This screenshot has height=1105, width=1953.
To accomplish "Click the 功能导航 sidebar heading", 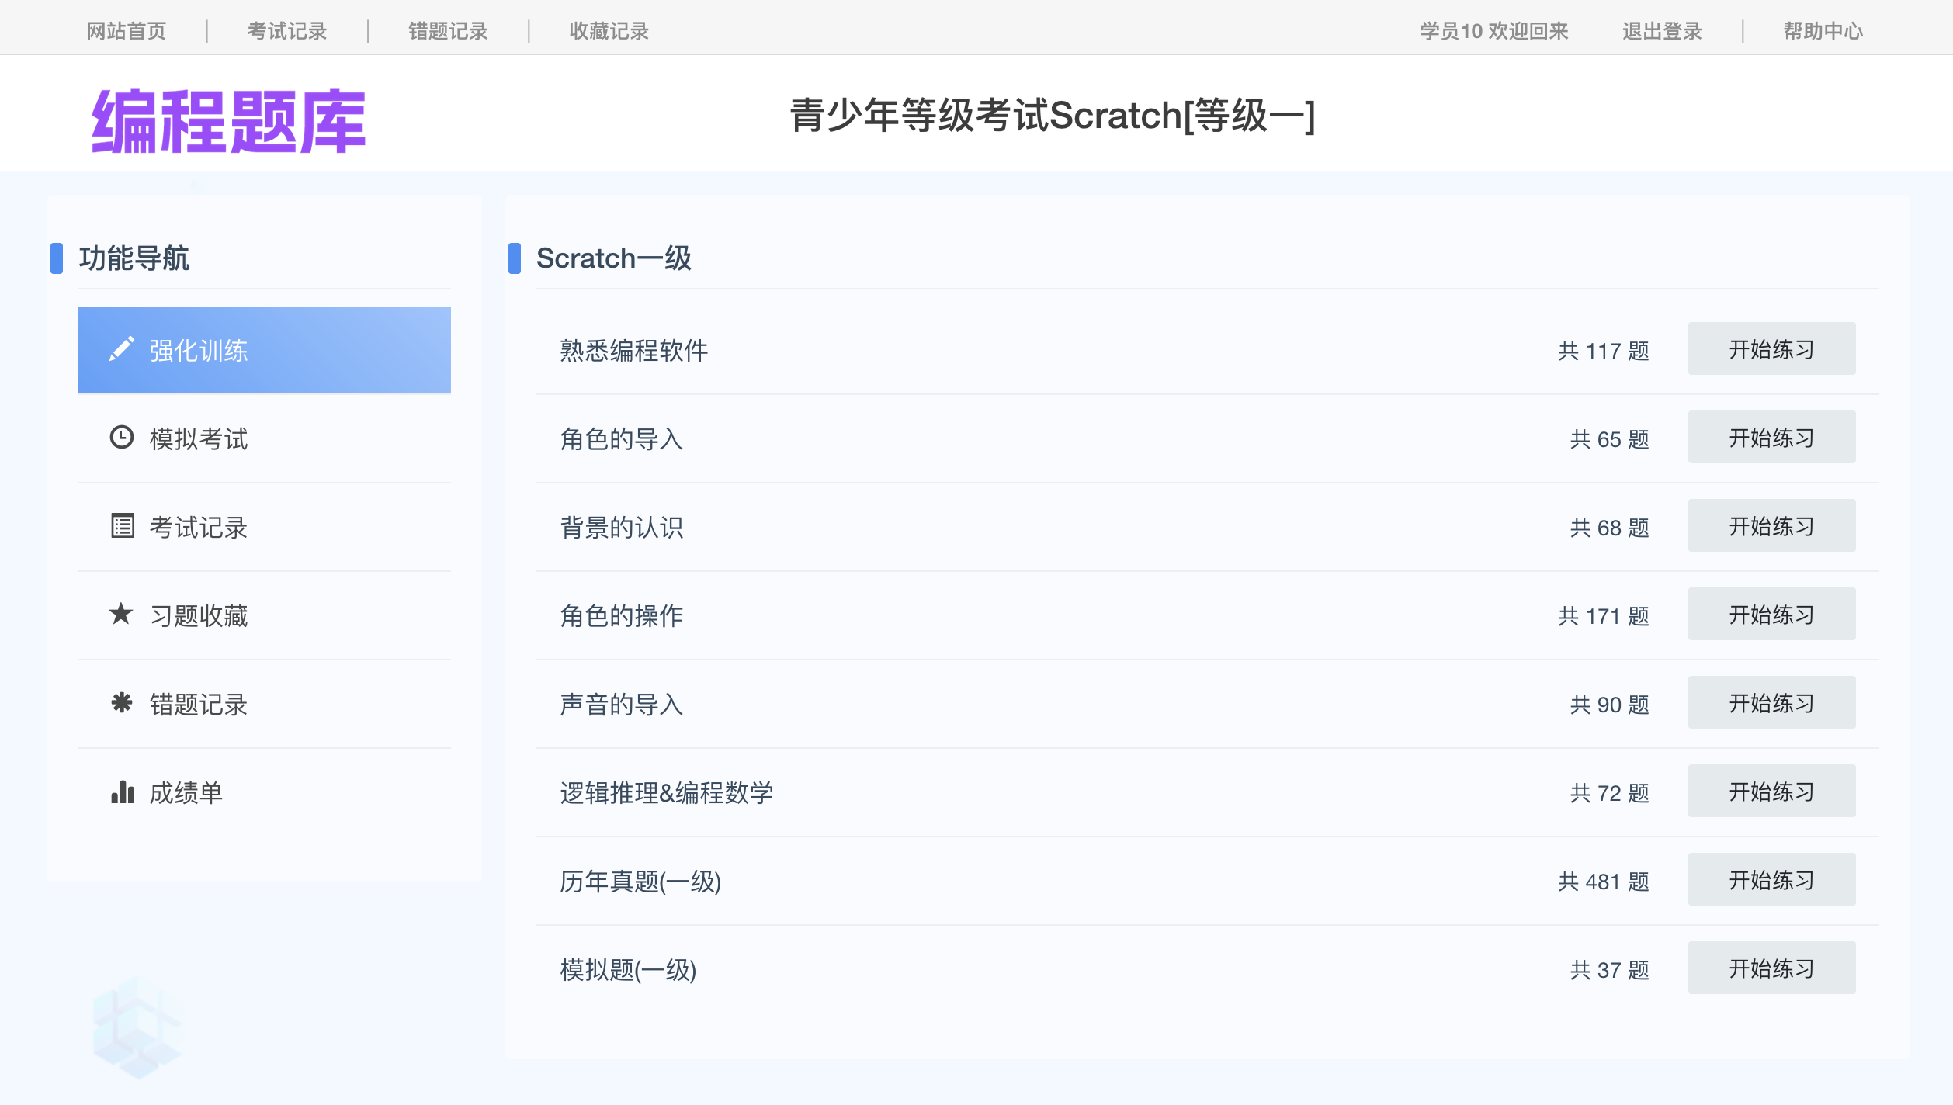I will point(134,258).
